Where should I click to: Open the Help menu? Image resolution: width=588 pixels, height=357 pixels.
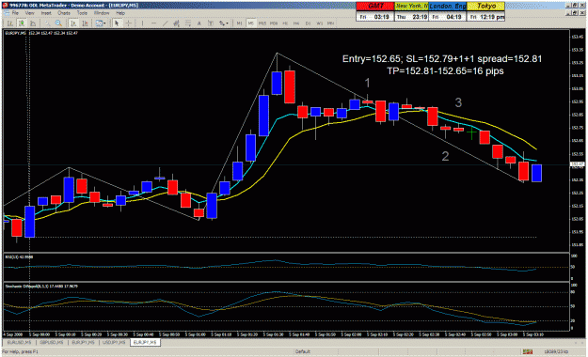click(120, 13)
